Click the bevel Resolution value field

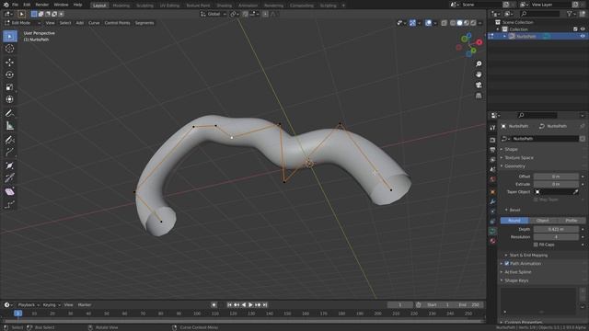(x=556, y=237)
